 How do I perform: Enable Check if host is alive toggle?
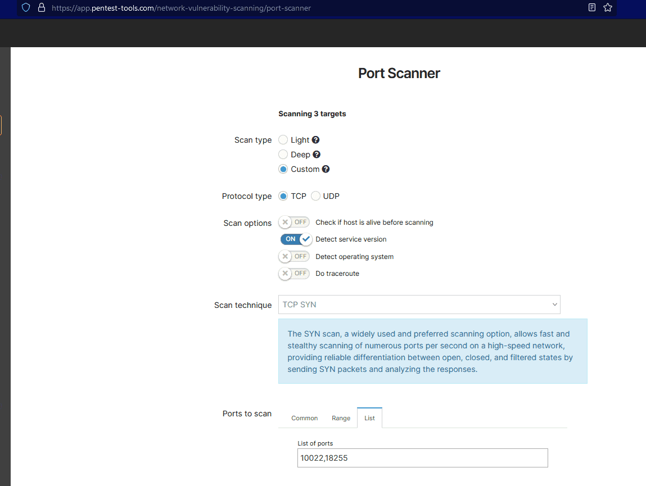pos(294,222)
